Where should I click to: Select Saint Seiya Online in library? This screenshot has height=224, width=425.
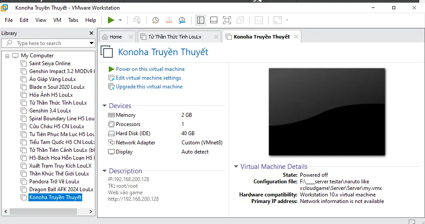(x=50, y=63)
